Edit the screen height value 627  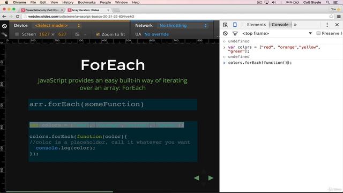click(62, 34)
